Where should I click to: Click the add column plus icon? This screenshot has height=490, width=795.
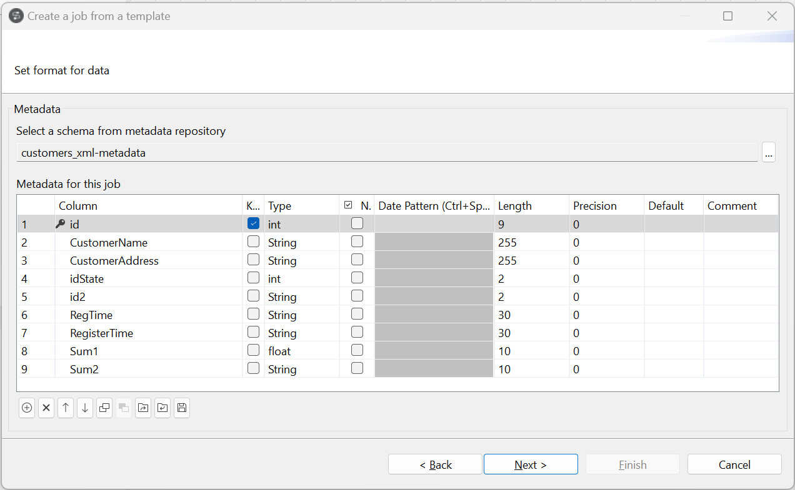coord(27,408)
